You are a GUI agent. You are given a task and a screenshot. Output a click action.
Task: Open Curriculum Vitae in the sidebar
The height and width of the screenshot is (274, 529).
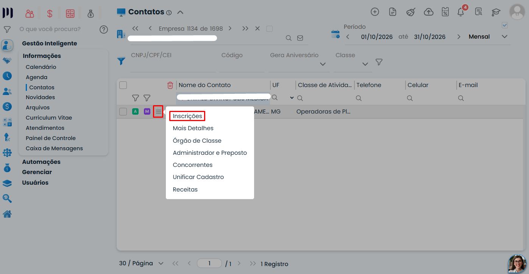click(x=49, y=118)
